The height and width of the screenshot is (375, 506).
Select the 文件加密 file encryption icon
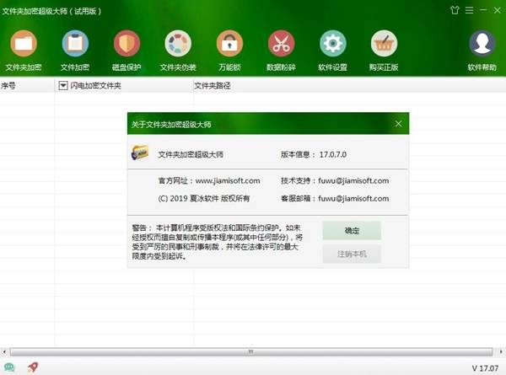coord(75,44)
